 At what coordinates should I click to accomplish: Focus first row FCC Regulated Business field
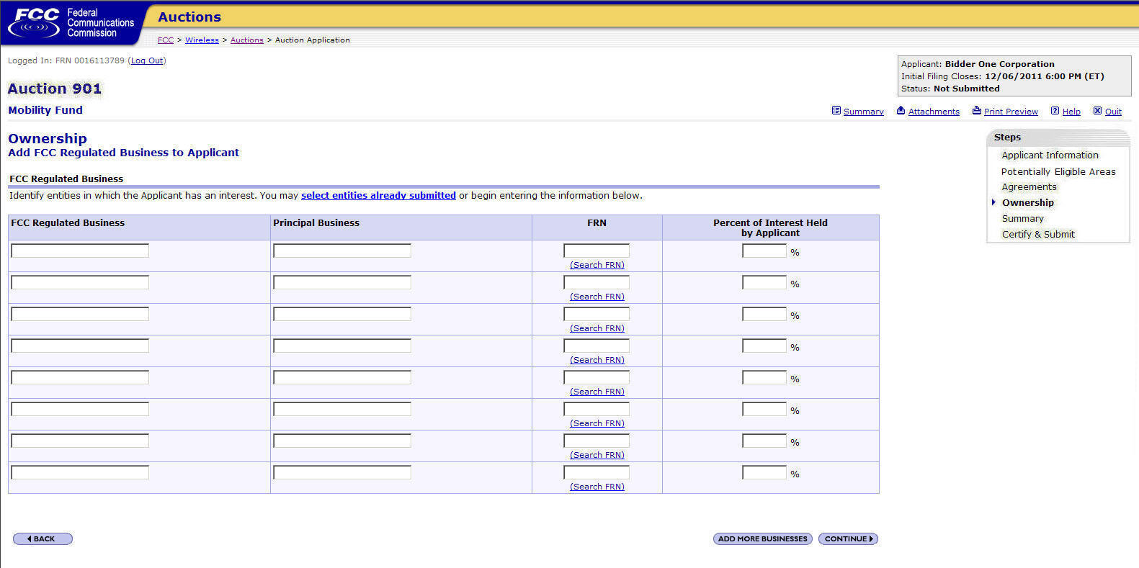pyautogui.click(x=80, y=251)
